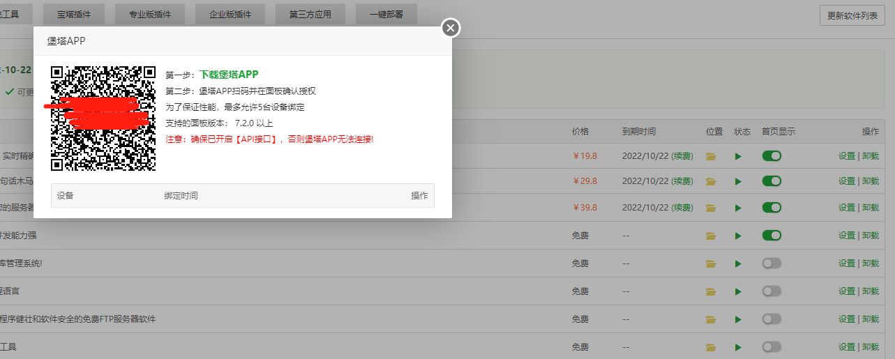This screenshot has width=895, height=359.
Task: Click the 绑定时间 header in the dialog table
Action: (x=181, y=196)
